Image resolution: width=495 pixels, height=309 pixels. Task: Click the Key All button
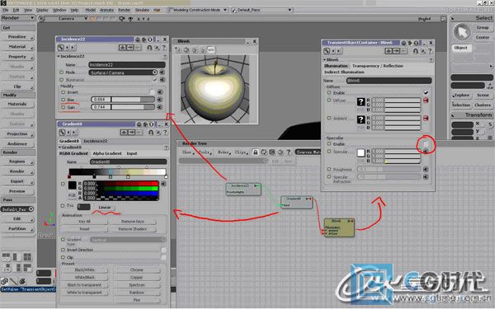[x=84, y=222]
